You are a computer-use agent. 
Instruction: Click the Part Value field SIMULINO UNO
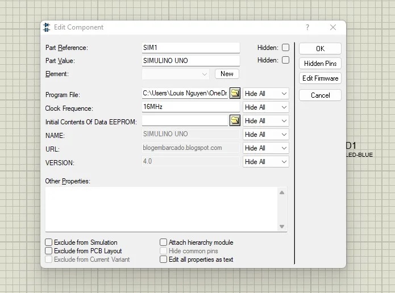191,61
